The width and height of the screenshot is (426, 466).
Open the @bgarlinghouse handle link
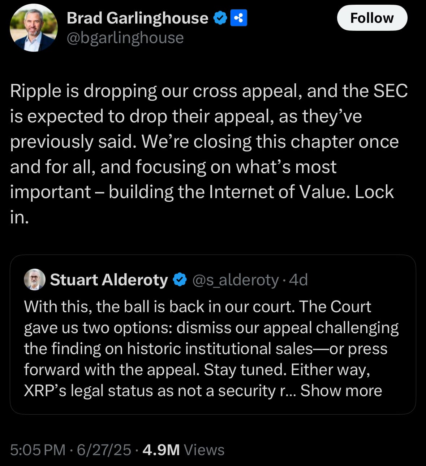pyautogui.click(x=125, y=38)
